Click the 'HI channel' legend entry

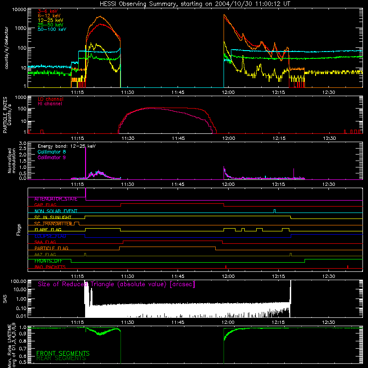[50, 103]
